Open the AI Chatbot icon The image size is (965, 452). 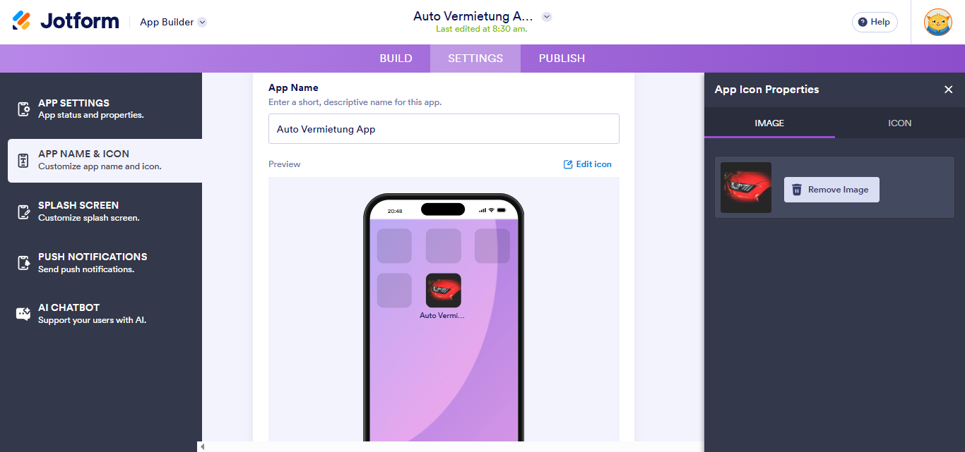(23, 314)
